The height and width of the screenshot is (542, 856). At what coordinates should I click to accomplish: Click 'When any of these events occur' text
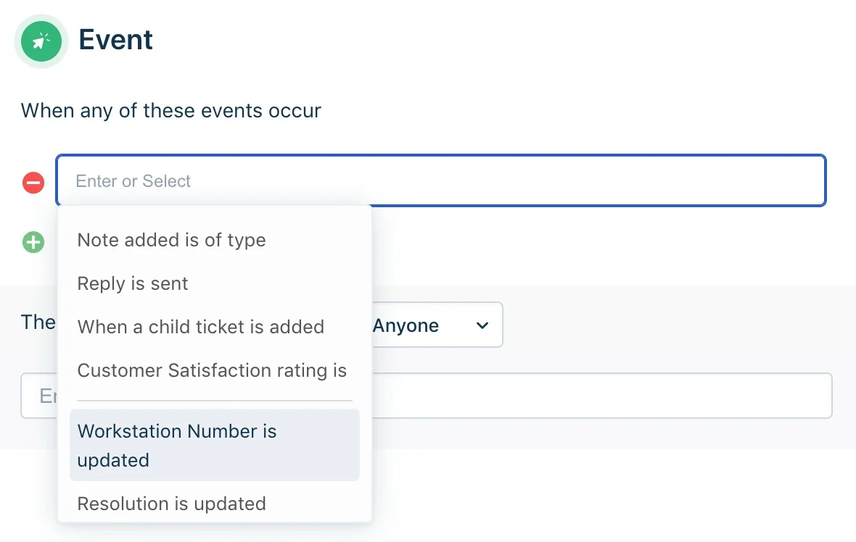(x=171, y=111)
